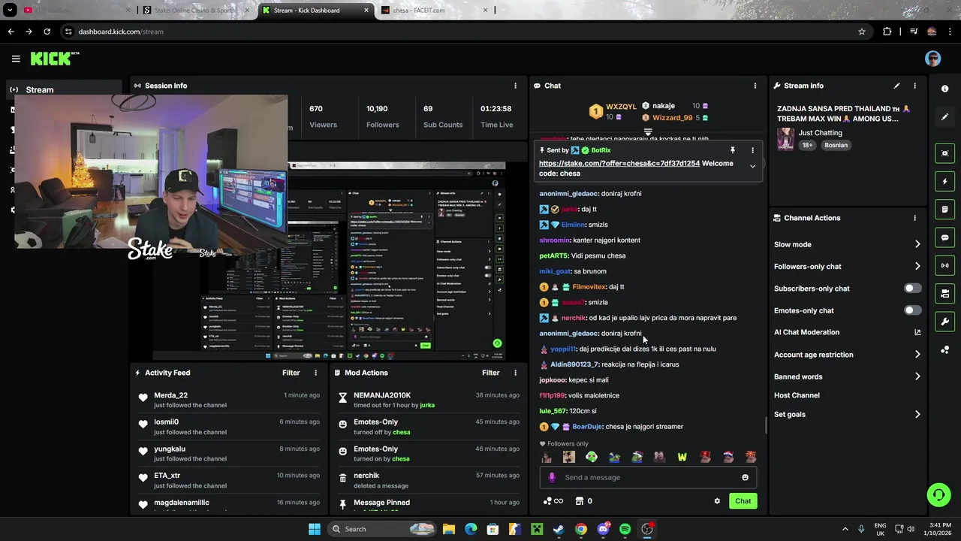The image size is (961, 541).
Task: Open Mod Actions three-dot options
Action: coord(515,373)
